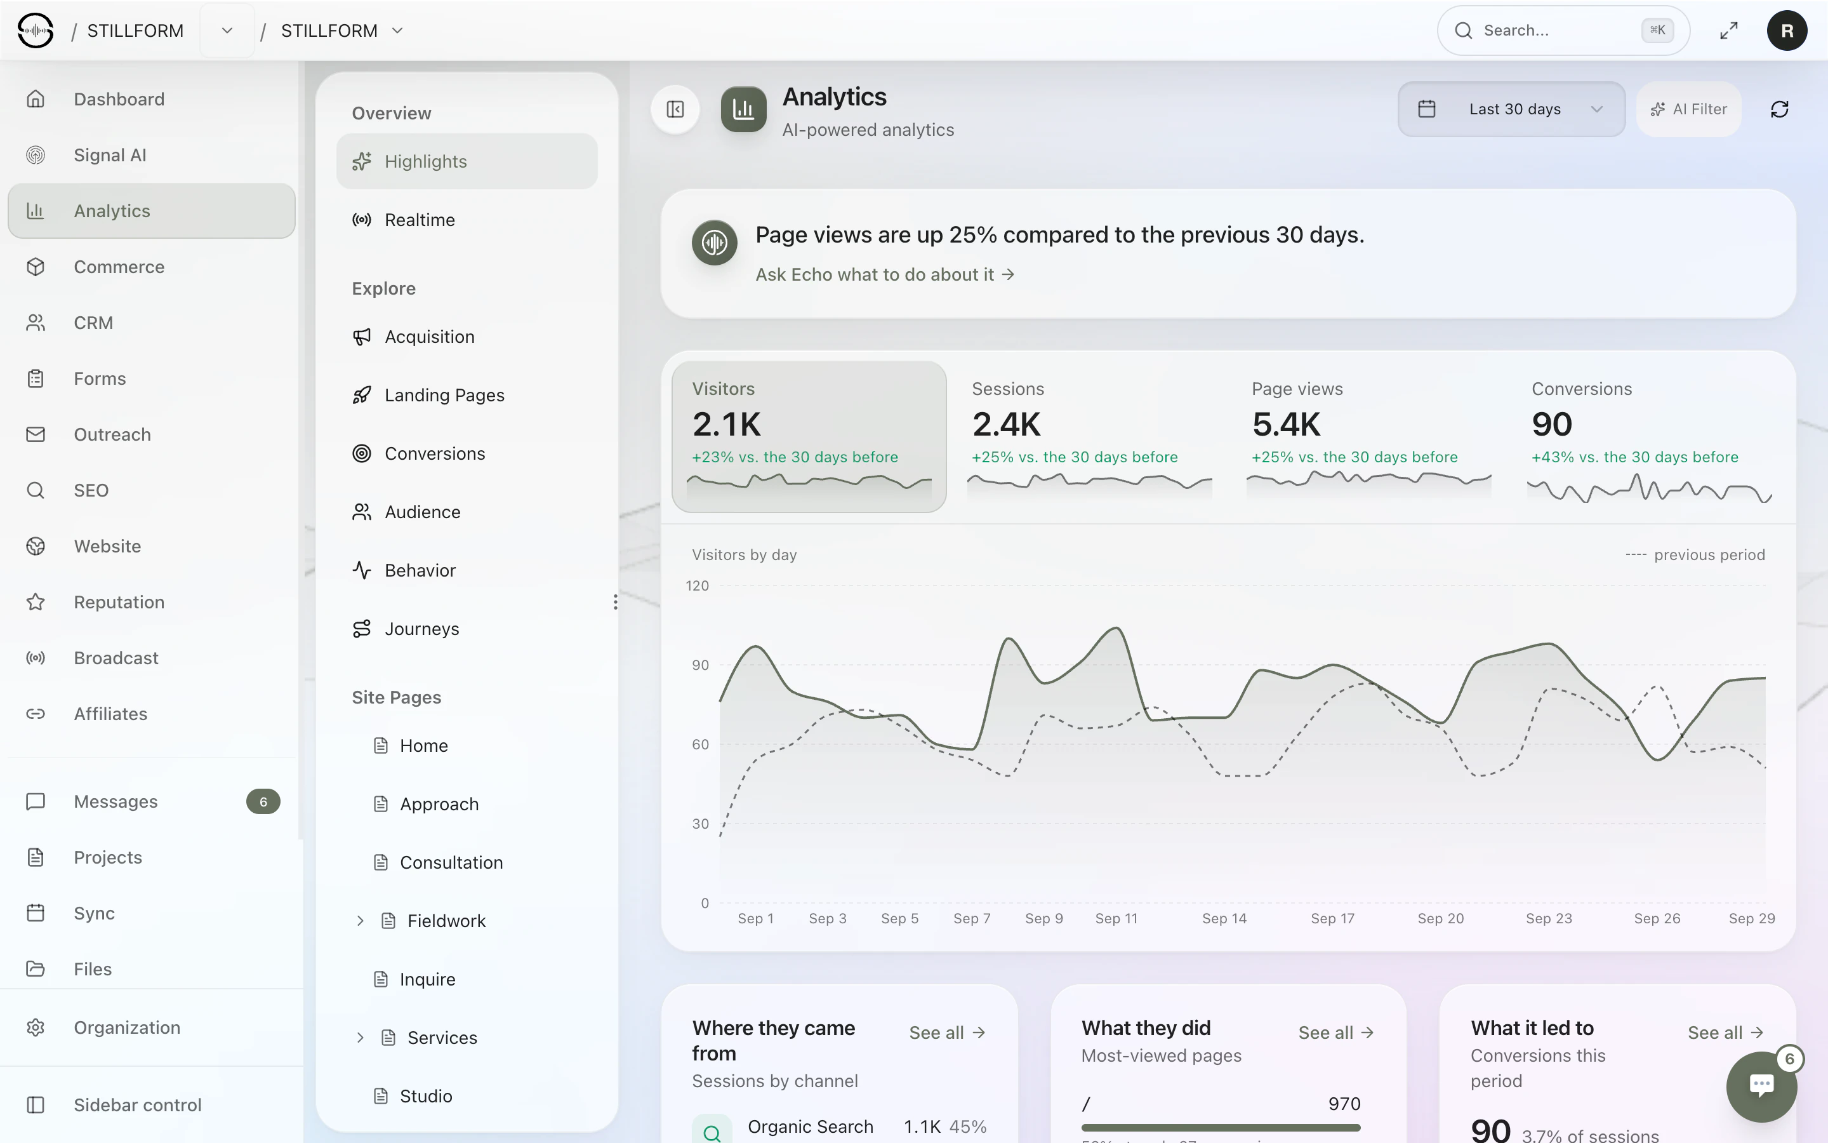
Task: Click the Search field
Action: pyautogui.click(x=1563, y=31)
